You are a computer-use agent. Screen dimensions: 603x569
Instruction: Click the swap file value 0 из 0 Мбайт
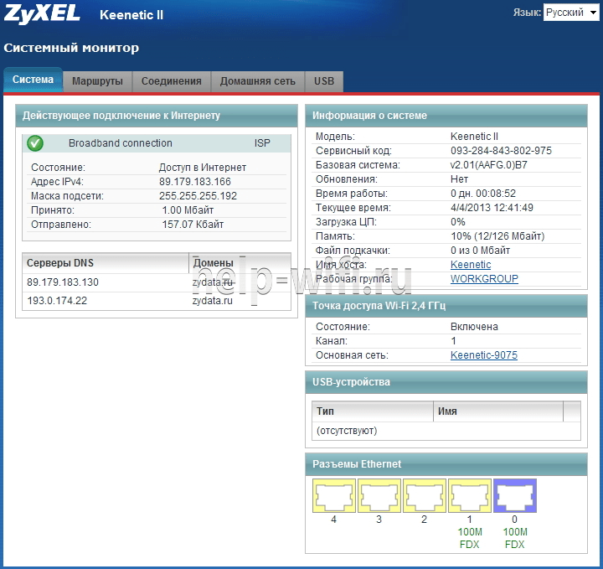tap(481, 250)
